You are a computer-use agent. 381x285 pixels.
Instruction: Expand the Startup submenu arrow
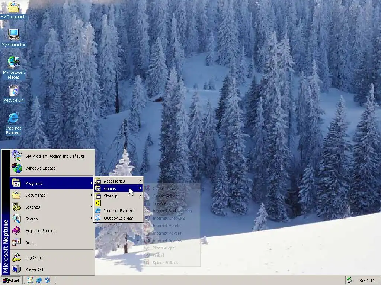pyautogui.click(x=140, y=196)
